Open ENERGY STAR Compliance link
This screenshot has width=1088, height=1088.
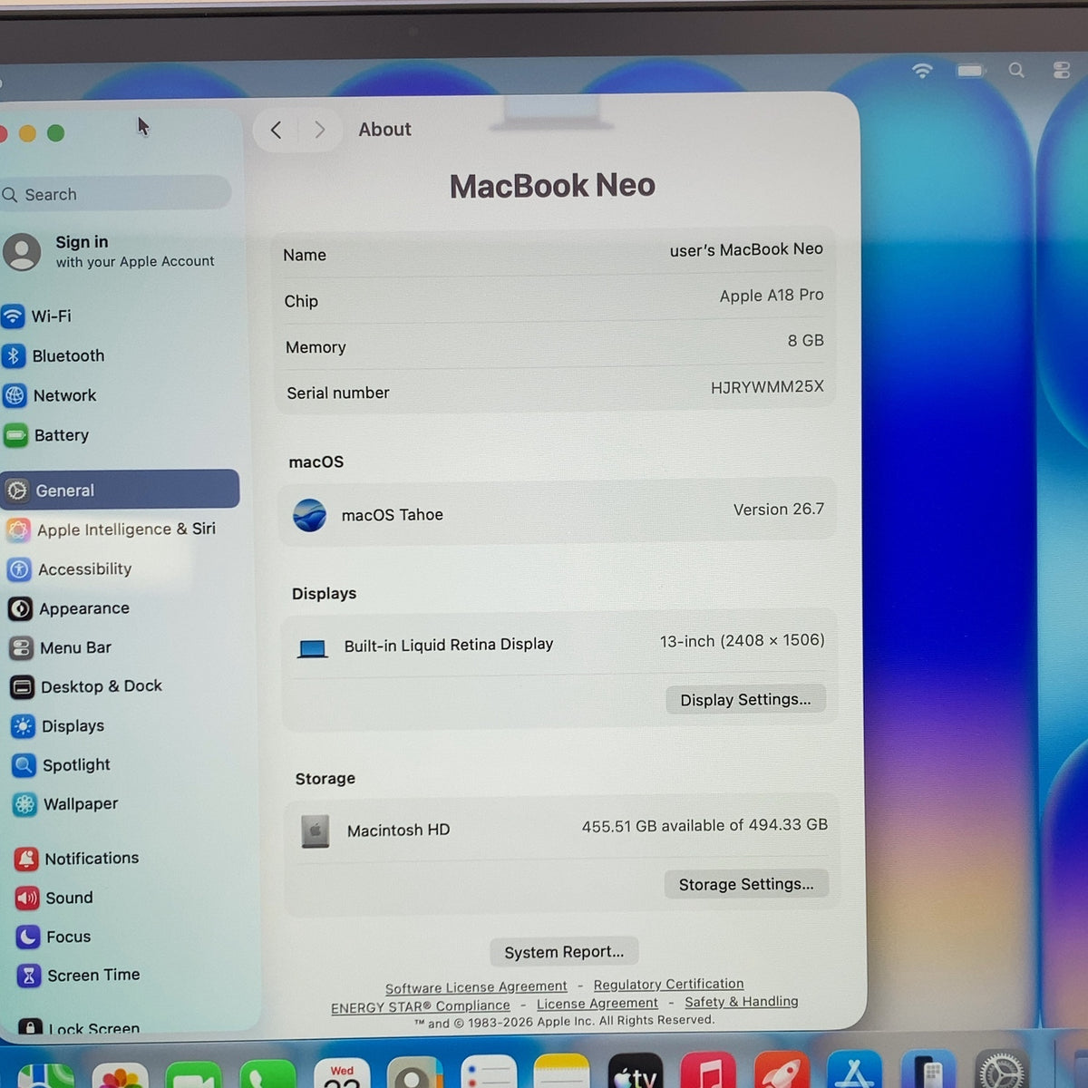[x=421, y=1006]
